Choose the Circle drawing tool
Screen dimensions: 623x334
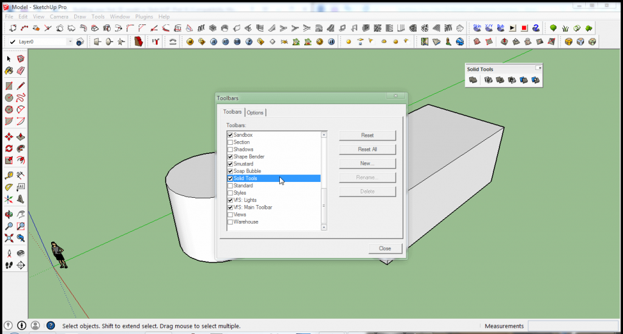click(9, 98)
